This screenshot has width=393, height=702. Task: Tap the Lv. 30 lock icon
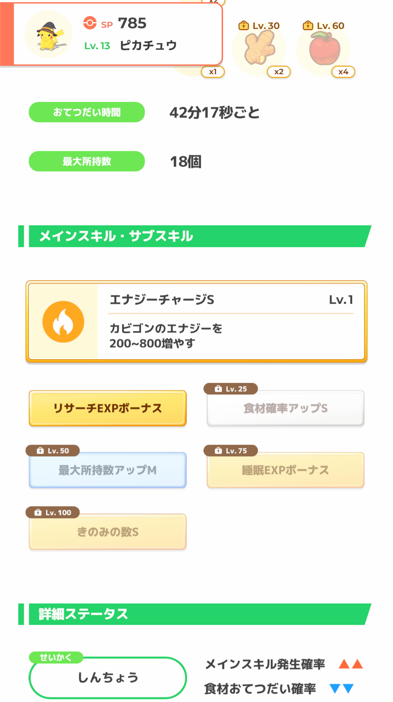(x=243, y=25)
